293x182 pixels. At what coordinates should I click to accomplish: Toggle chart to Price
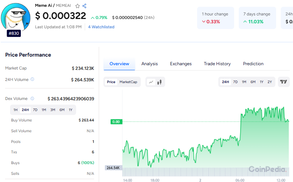click(x=111, y=82)
